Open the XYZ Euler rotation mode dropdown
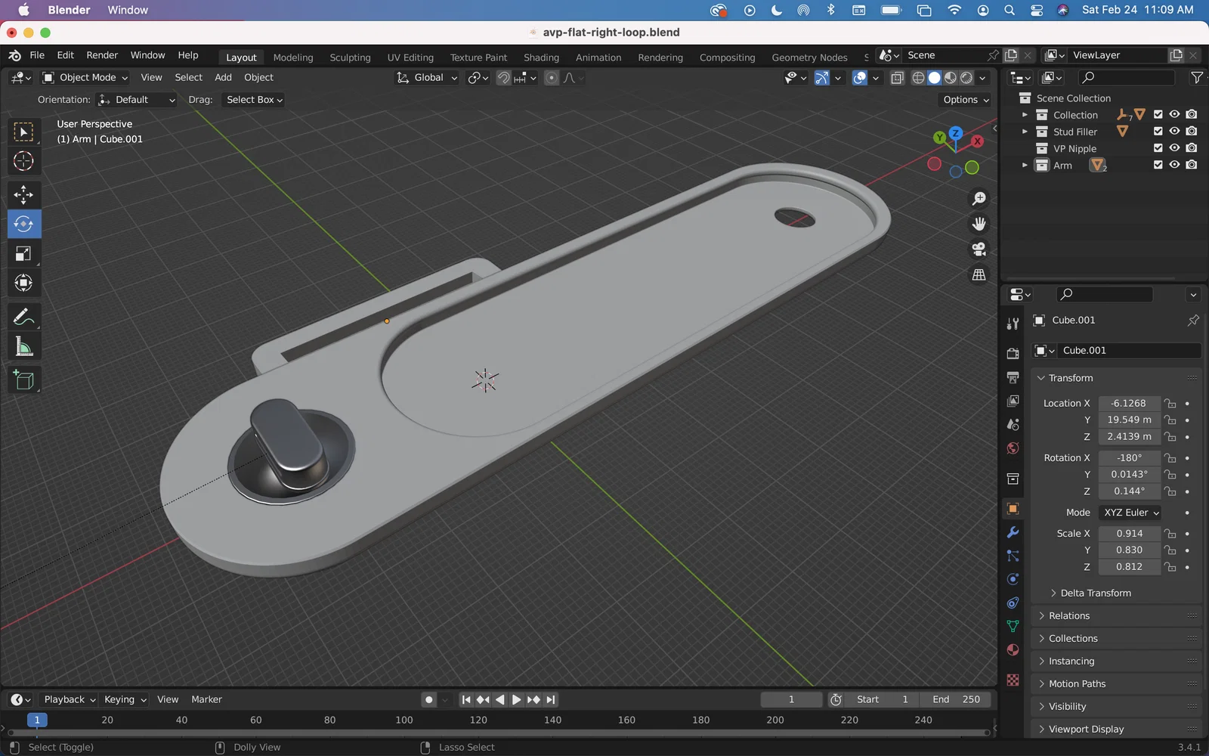This screenshot has width=1209, height=756. point(1130,513)
